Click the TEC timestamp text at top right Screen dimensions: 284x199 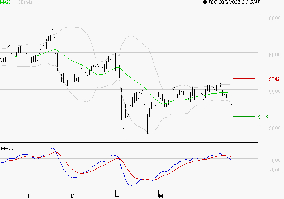tap(232, 3)
